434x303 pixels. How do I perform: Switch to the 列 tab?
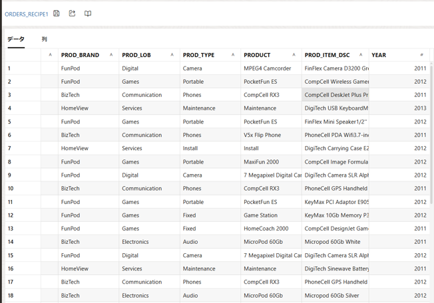pyautogui.click(x=45, y=39)
